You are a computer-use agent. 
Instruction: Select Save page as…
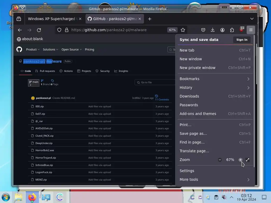[x=215, y=133]
